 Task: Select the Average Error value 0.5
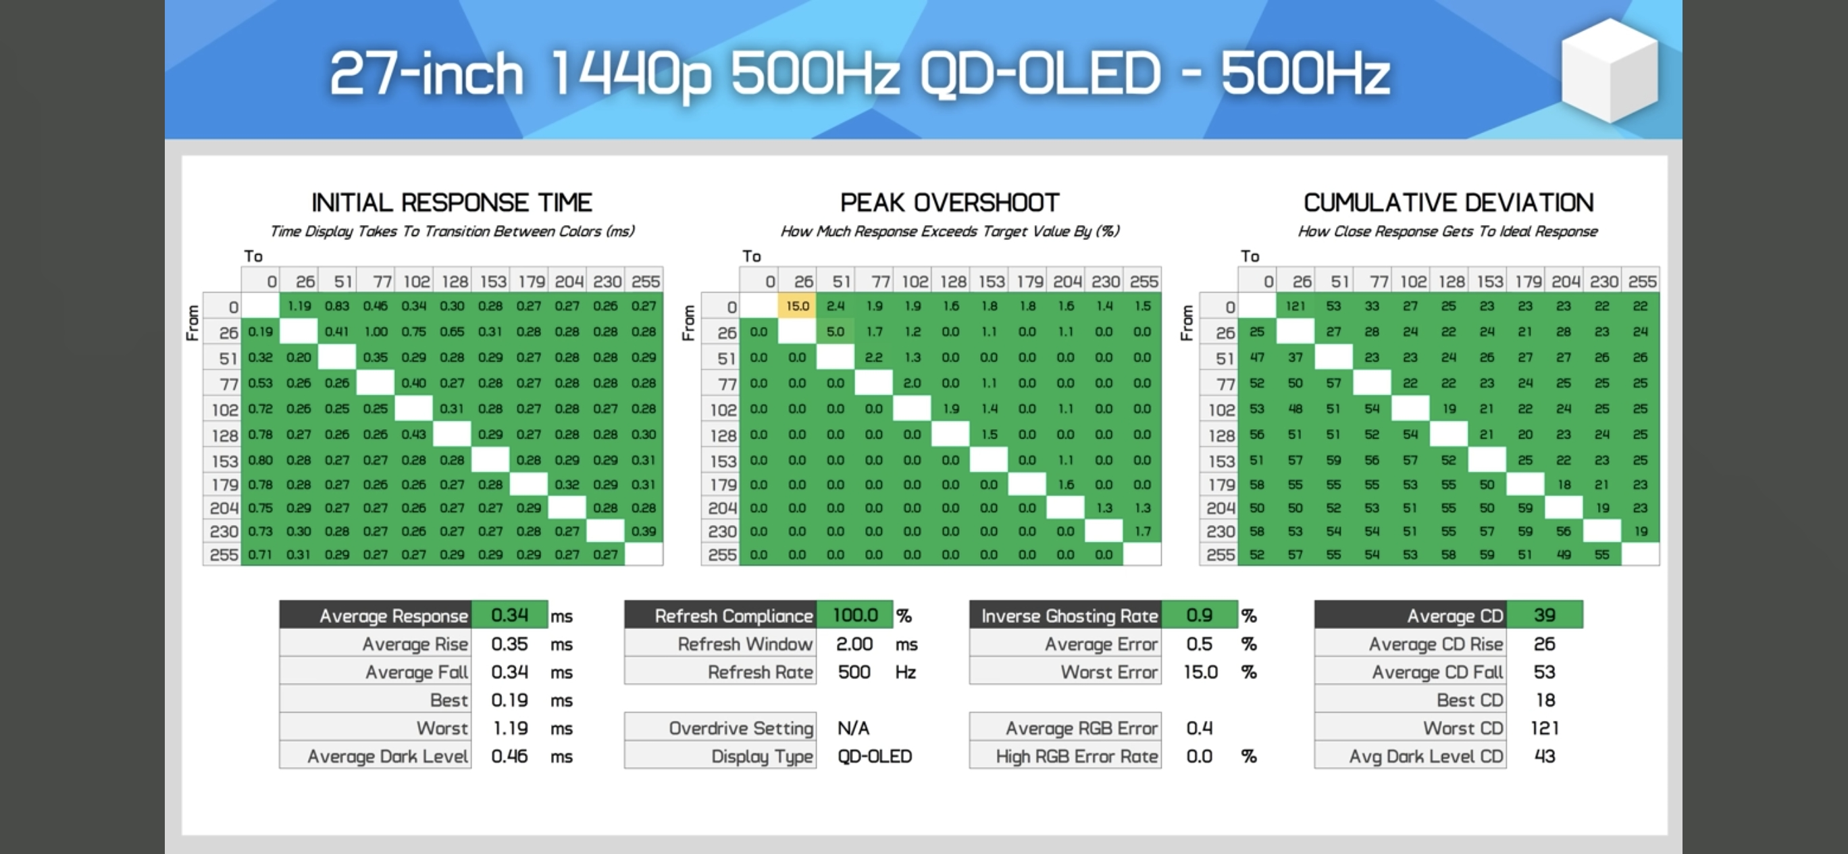click(1200, 644)
